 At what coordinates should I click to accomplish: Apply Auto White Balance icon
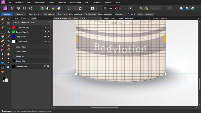pyautogui.click(x=59, y=8)
